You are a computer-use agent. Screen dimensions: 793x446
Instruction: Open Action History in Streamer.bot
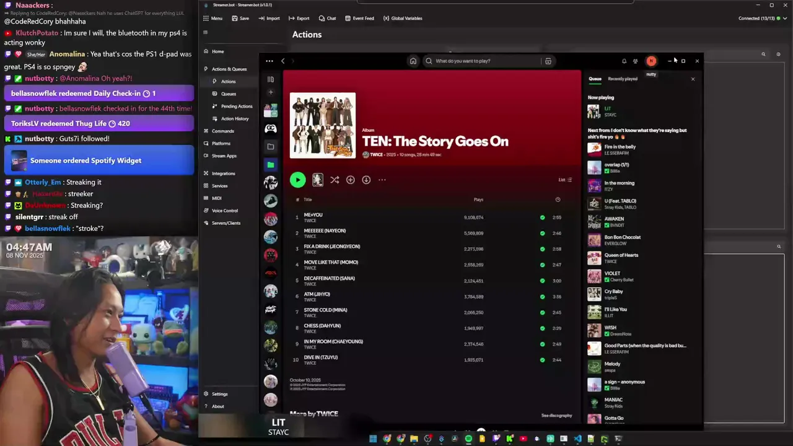230,118
